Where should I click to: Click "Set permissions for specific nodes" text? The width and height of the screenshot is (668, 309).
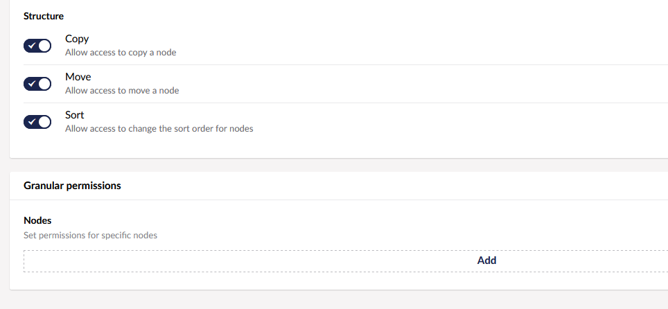tap(90, 235)
